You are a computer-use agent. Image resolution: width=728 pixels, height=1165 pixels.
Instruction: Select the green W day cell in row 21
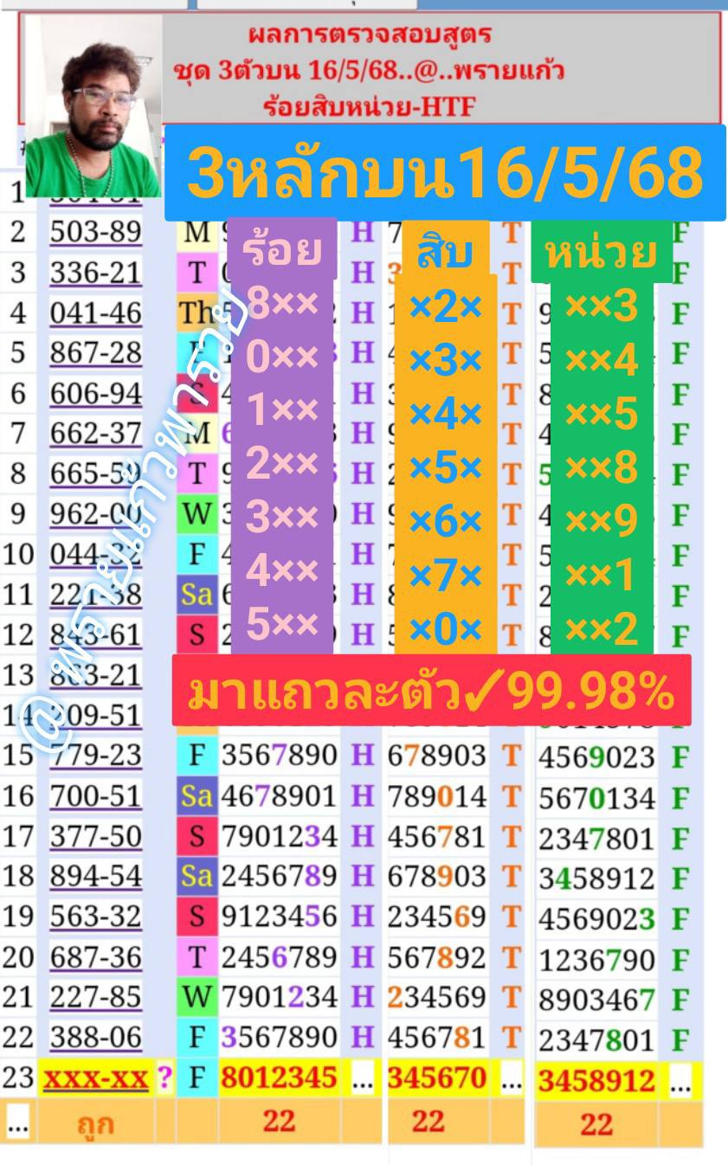[x=196, y=996]
